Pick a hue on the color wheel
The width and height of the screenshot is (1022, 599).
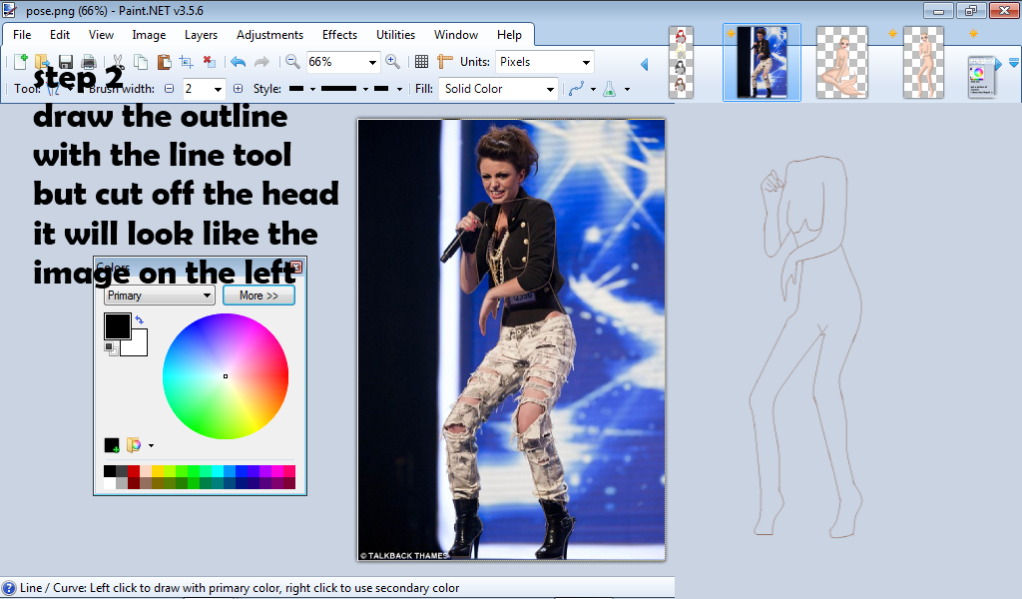(x=226, y=376)
